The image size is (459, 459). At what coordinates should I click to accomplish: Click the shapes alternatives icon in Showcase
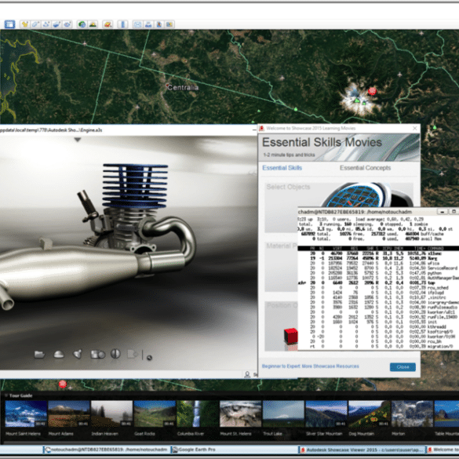tap(97, 355)
